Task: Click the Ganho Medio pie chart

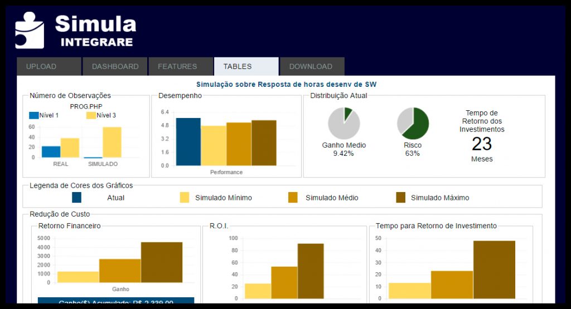Action: point(343,123)
